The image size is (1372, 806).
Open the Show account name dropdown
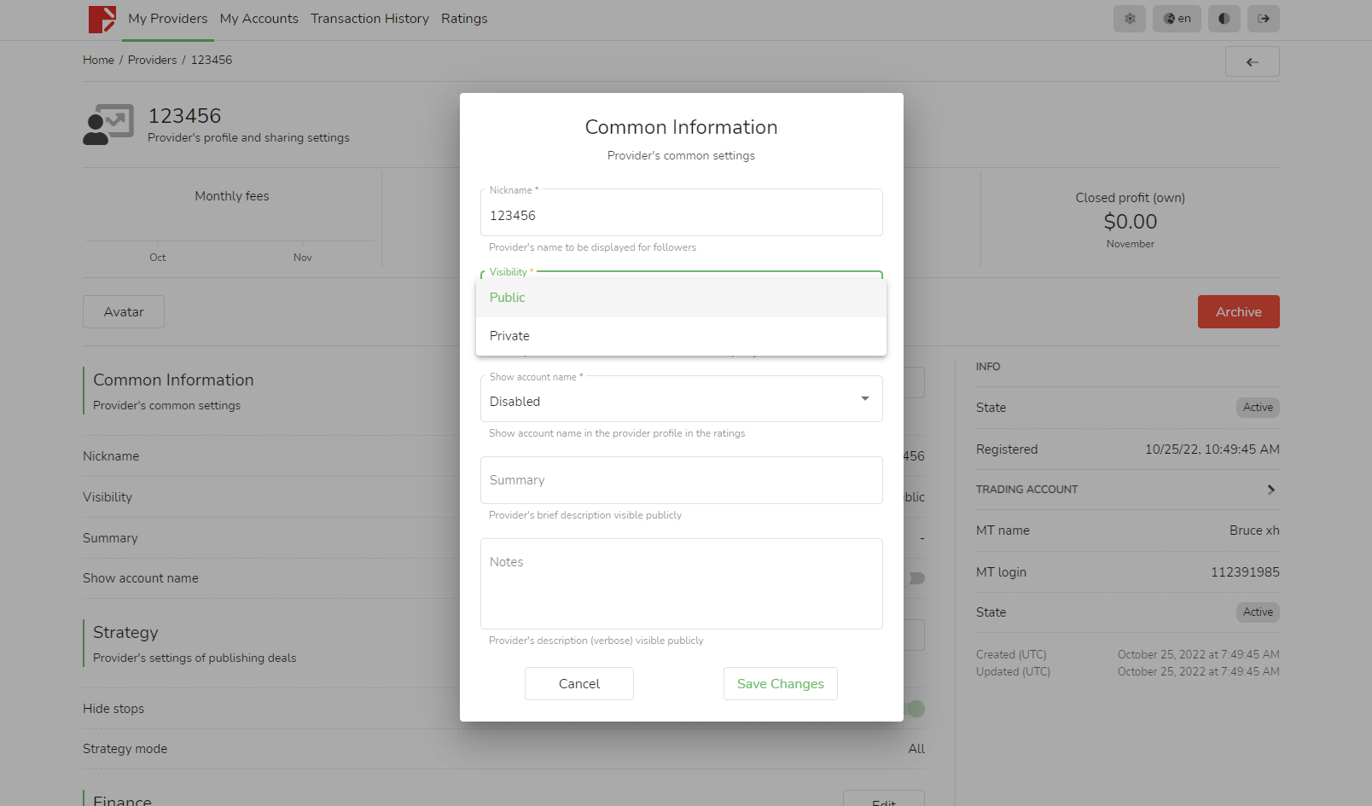[680, 400]
